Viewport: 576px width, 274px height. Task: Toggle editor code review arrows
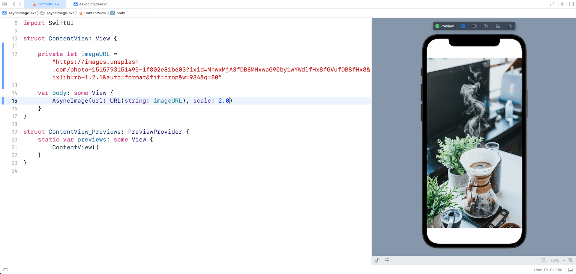point(552,4)
